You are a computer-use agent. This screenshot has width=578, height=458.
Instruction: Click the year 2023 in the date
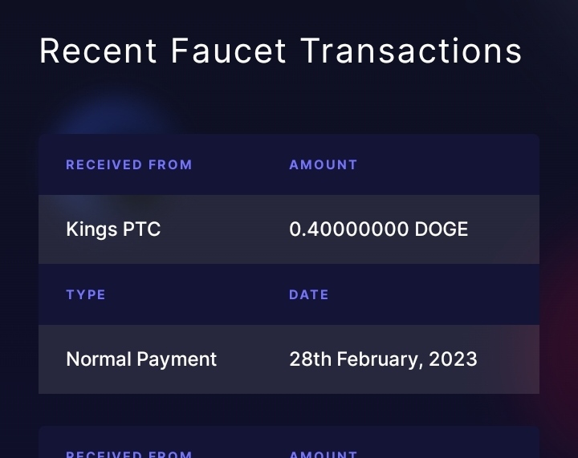(453, 359)
